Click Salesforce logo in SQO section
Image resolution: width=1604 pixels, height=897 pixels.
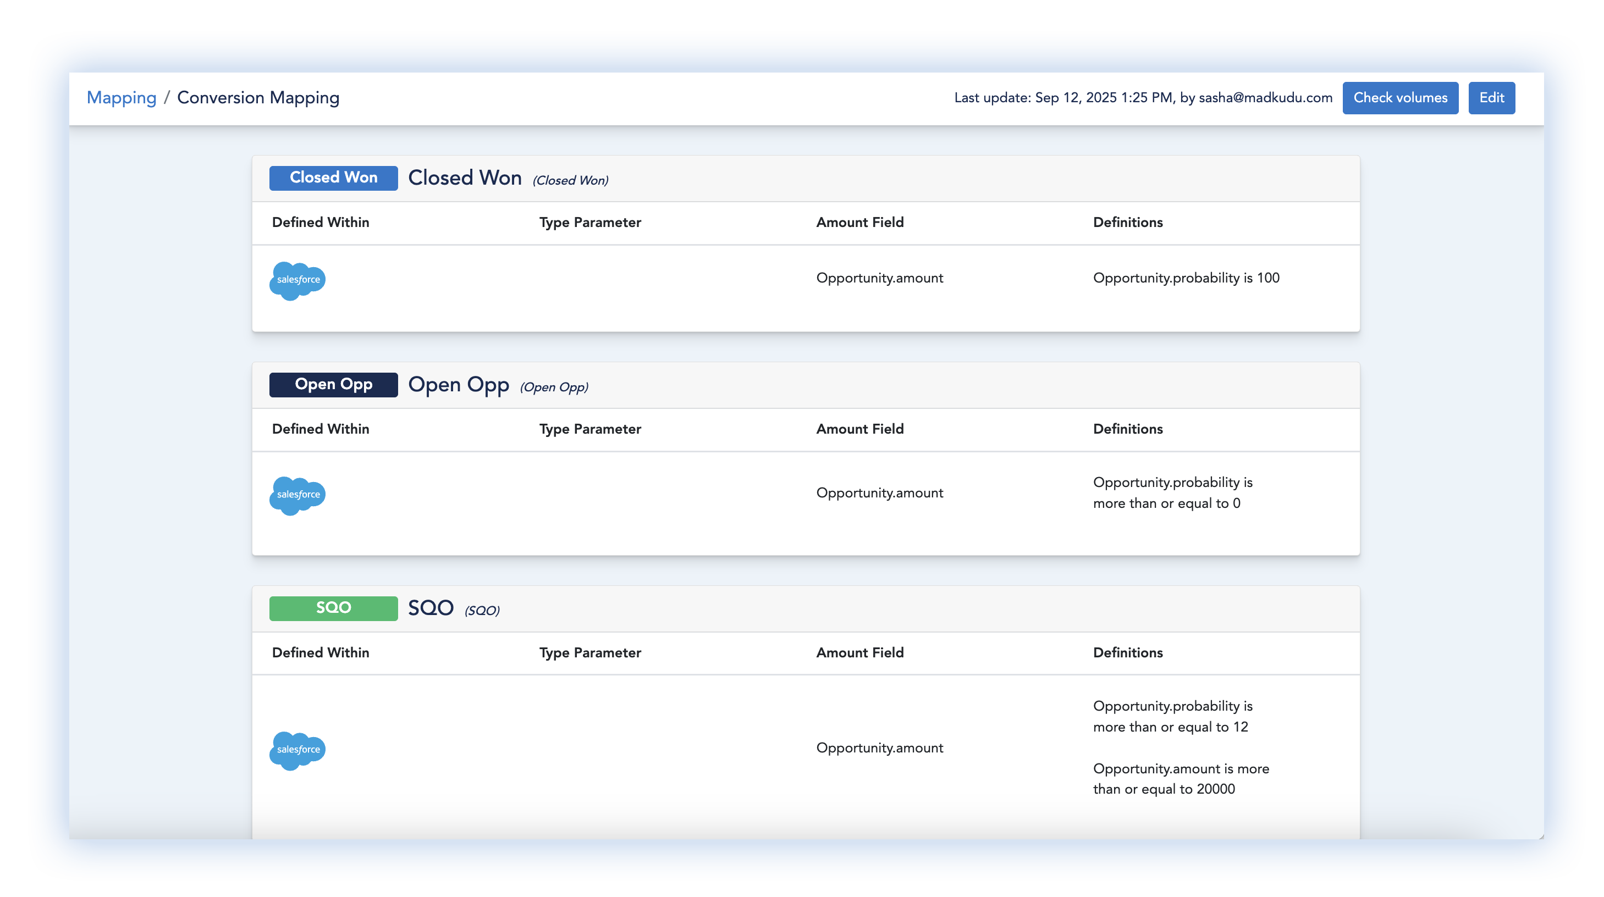(297, 750)
